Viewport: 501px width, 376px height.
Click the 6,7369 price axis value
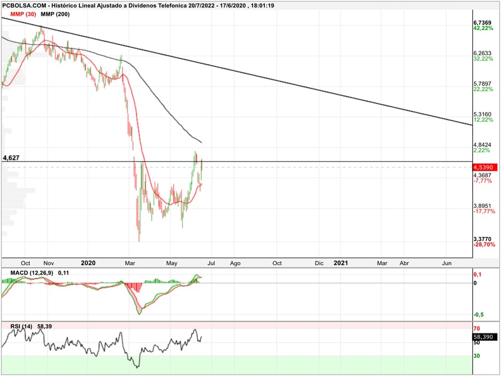coord(482,23)
